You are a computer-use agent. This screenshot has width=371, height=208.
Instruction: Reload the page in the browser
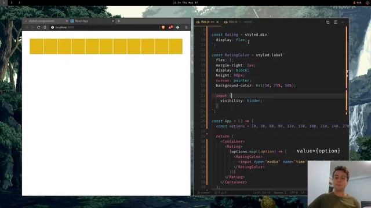coord(38,27)
